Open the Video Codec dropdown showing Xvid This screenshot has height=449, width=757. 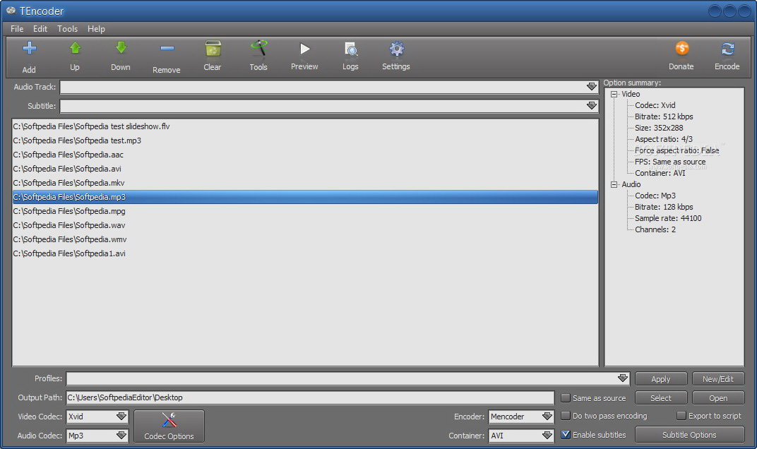click(121, 416)
